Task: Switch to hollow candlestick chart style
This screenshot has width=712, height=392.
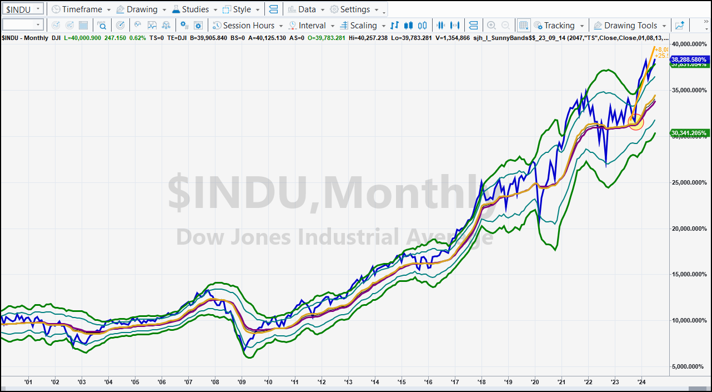Action: (423, 26)
